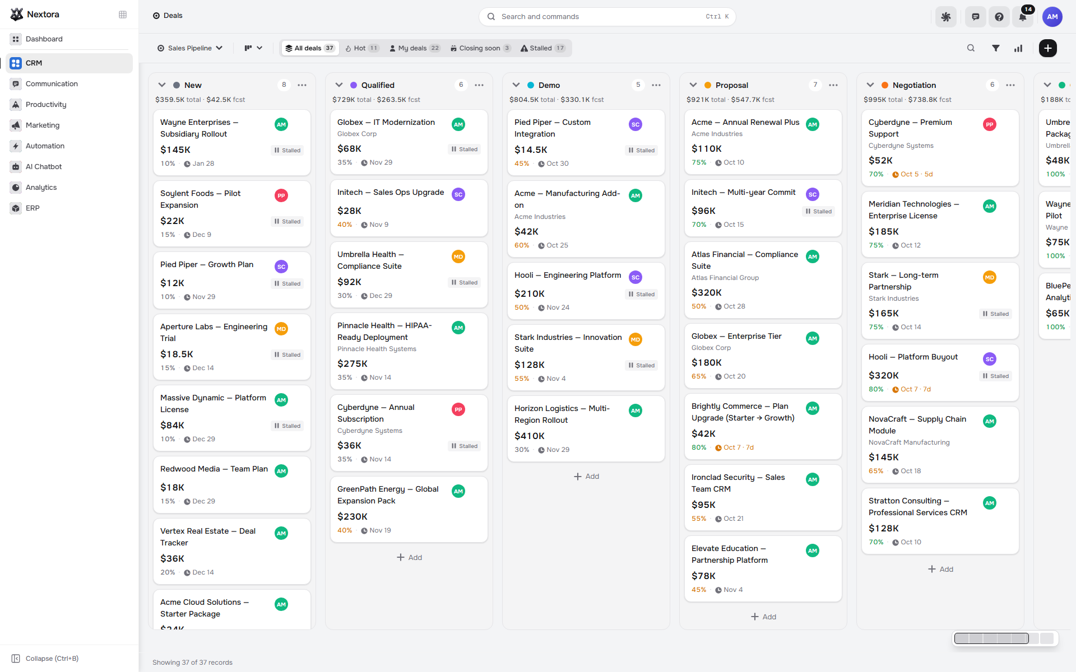The width and height of the screenshot is (1076, 672).
Task: Add a deal in Negotiation column
Action: coord(940,570)
